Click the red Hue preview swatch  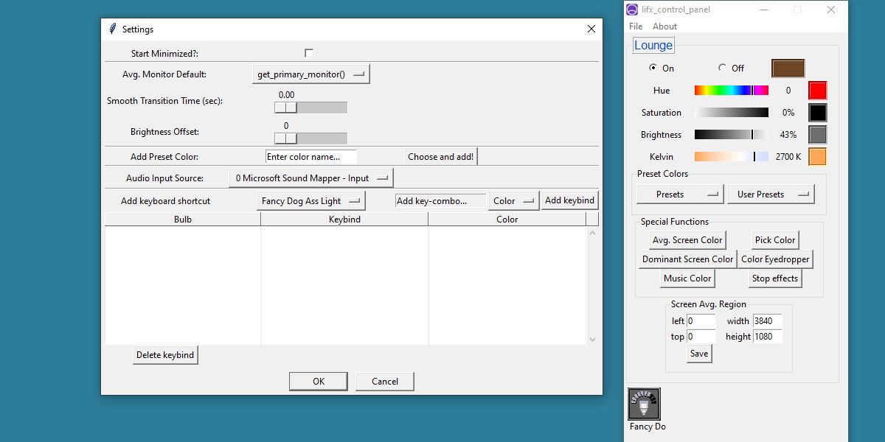[818, 91]
